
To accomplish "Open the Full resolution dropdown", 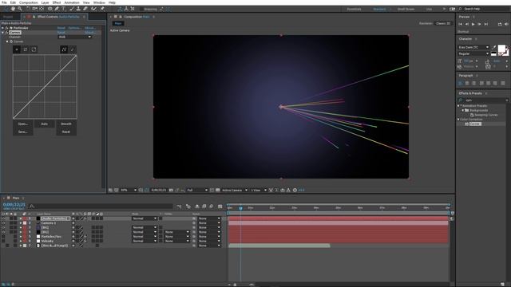I will [197, 190].
